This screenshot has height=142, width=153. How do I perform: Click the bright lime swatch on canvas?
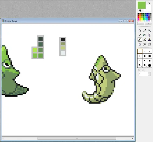tap(35, 50)
